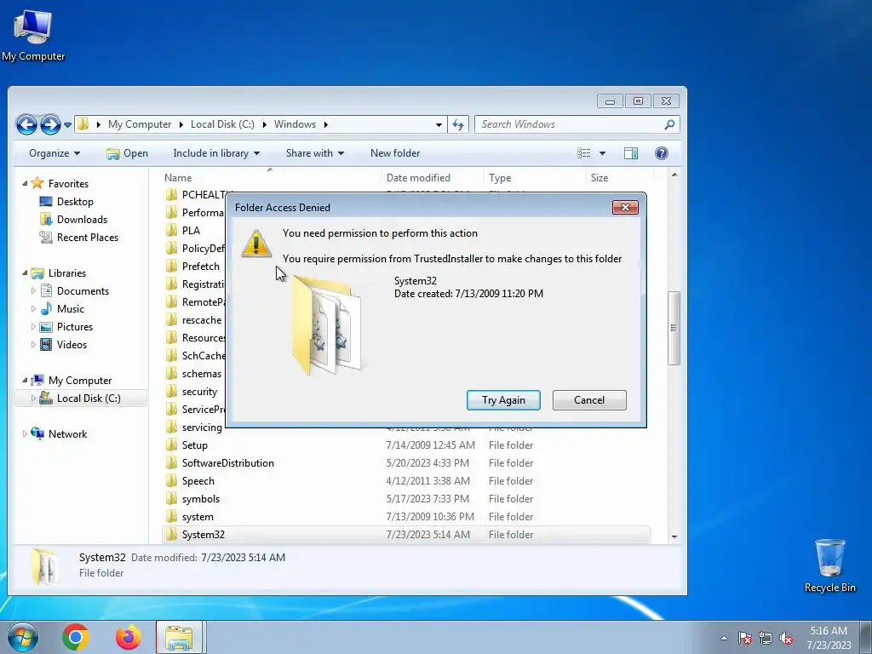Expand the Network node
Image resolution: width=872 pixels, height=654 pixels.
pyautogui.click(x=25, y=433)
